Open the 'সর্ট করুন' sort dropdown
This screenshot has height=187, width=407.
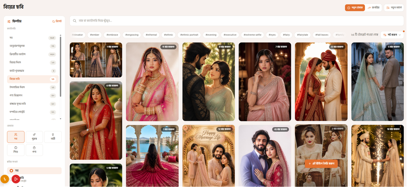coord(392,35)
